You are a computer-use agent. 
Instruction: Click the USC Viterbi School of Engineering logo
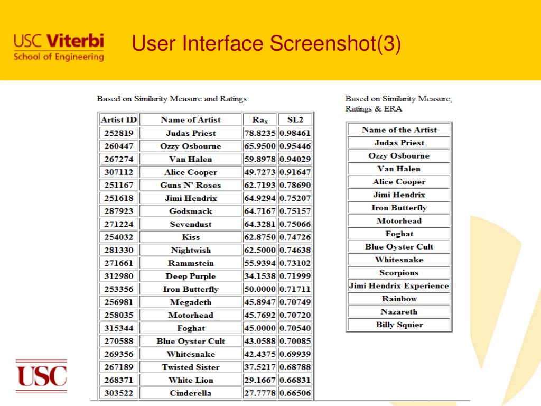tap(59, 47)
